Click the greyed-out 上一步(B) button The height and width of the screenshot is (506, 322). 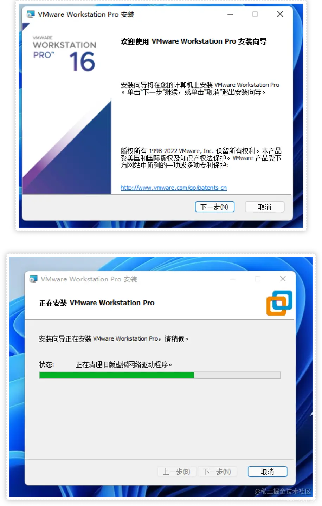pos(176,472)
